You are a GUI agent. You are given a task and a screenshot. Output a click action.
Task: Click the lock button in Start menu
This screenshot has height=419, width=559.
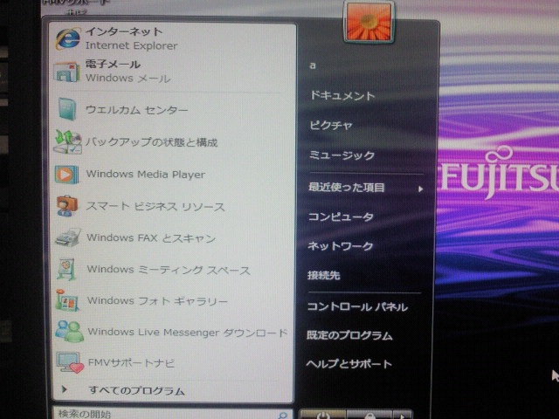pyautogui.click(x=369, y=416)
